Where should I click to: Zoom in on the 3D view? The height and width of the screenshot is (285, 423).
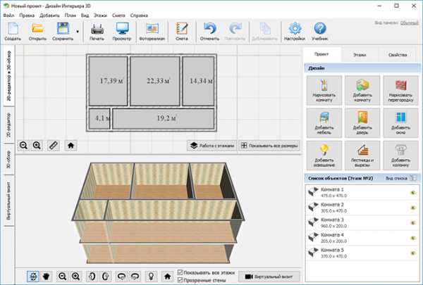click(x=76, y=276)
